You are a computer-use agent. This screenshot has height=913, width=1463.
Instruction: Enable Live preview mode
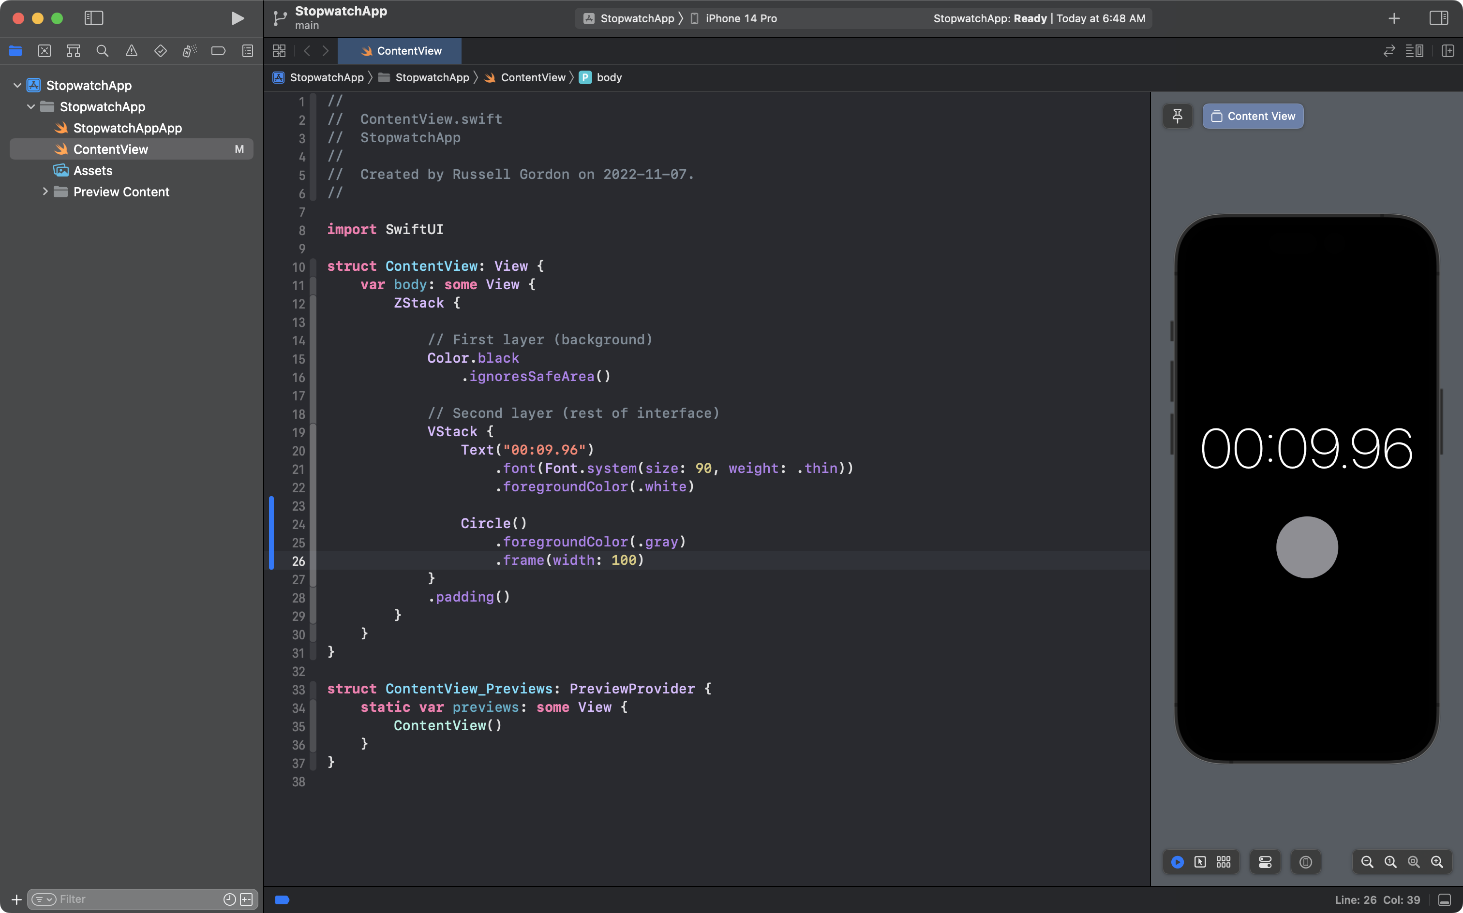1177,862
